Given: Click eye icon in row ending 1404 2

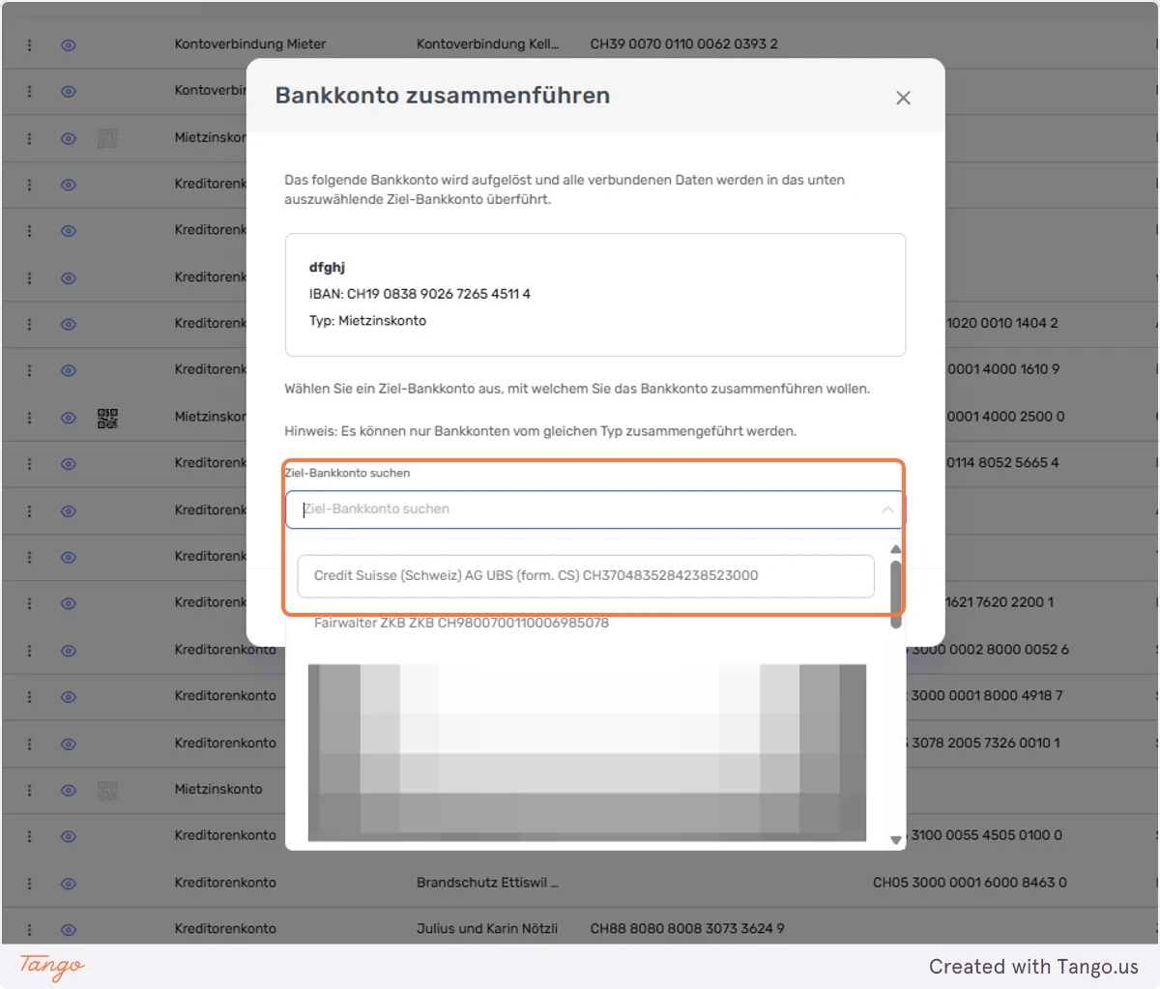Looking at the screenshot, I should pos(69,324).
